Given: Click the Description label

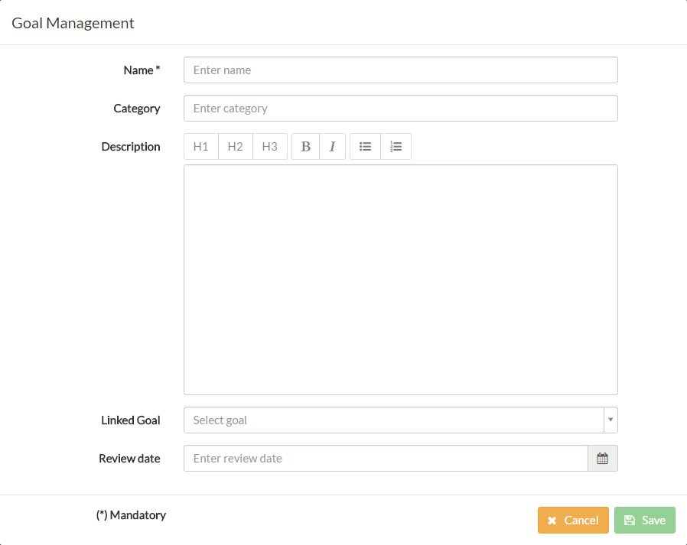Looking at the screenshot, I should coord(131,147).
